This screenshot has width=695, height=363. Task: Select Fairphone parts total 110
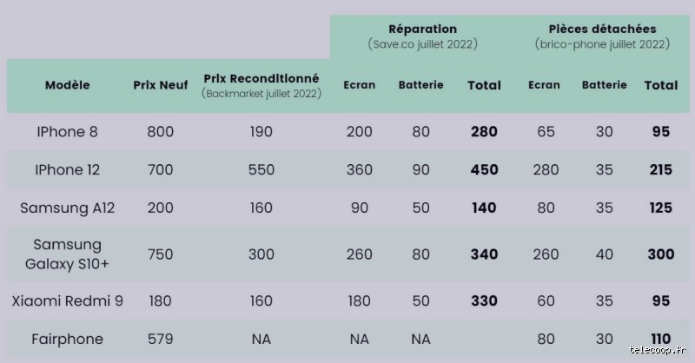point(661,339)
